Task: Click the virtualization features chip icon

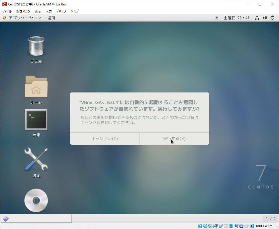Action: [x=241, y=226]
